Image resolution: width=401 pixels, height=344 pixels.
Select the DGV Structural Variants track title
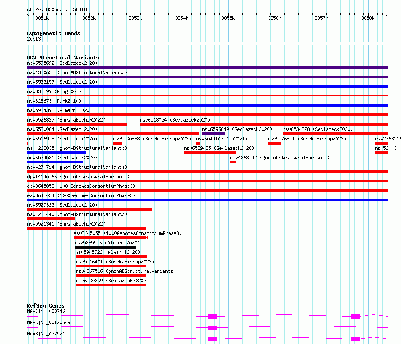point(63,58)
